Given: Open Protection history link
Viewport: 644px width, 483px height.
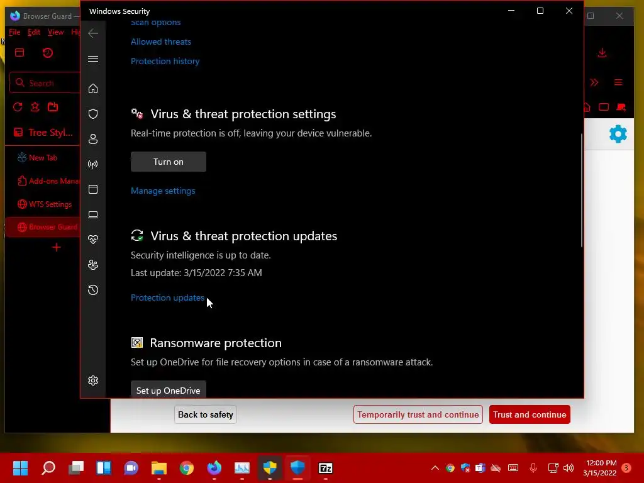Looking at the screenshot, I should [x=165, y=61].
